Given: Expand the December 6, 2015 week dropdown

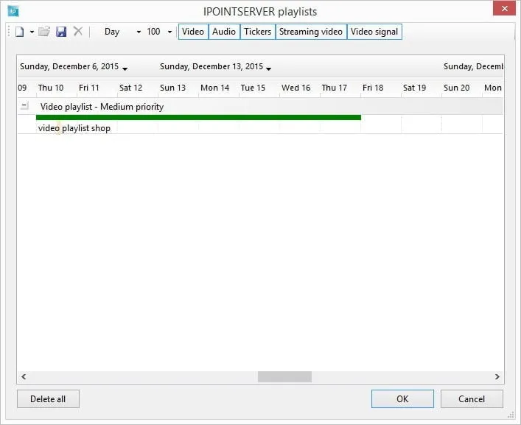Looking at the screenshot, I should click(125, 69).
